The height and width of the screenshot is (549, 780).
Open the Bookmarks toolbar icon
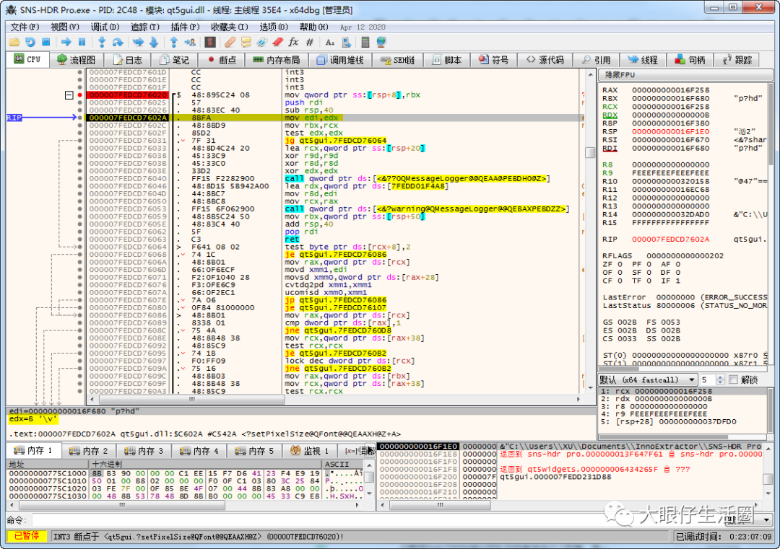277,43
